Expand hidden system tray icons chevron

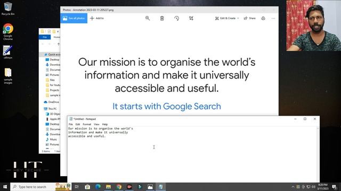(293, 187)
